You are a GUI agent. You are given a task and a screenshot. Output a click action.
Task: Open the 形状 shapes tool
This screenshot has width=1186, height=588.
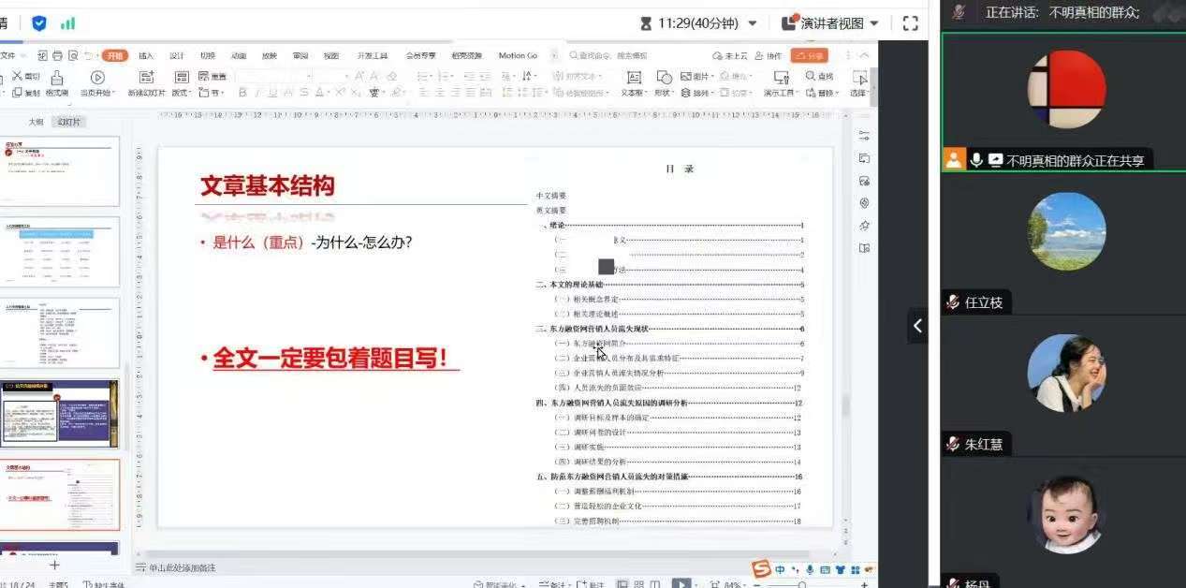[664, 78]
